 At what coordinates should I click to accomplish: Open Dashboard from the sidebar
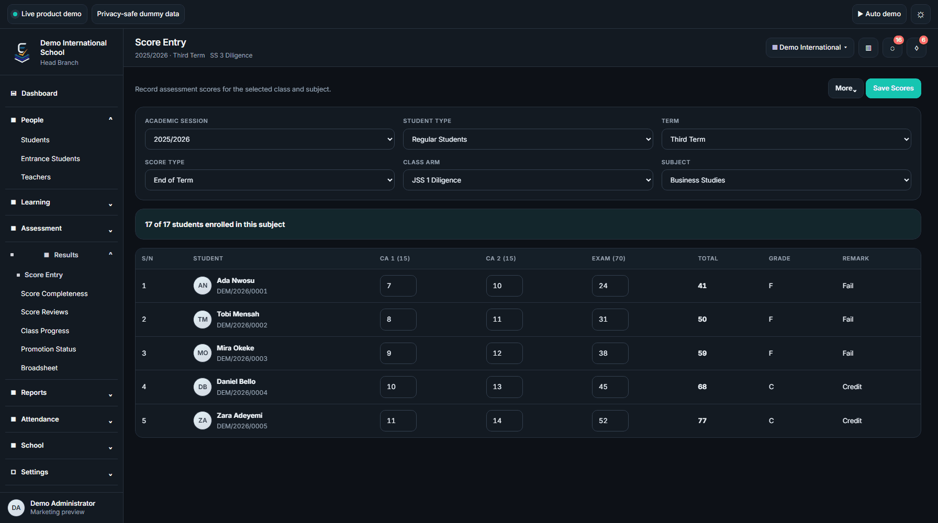61,93
